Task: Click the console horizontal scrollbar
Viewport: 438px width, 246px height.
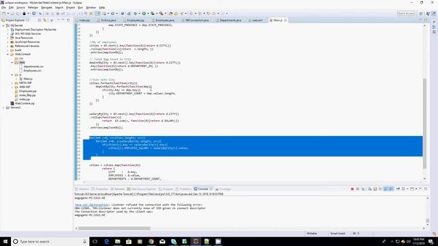Action: tap(114, 228)
